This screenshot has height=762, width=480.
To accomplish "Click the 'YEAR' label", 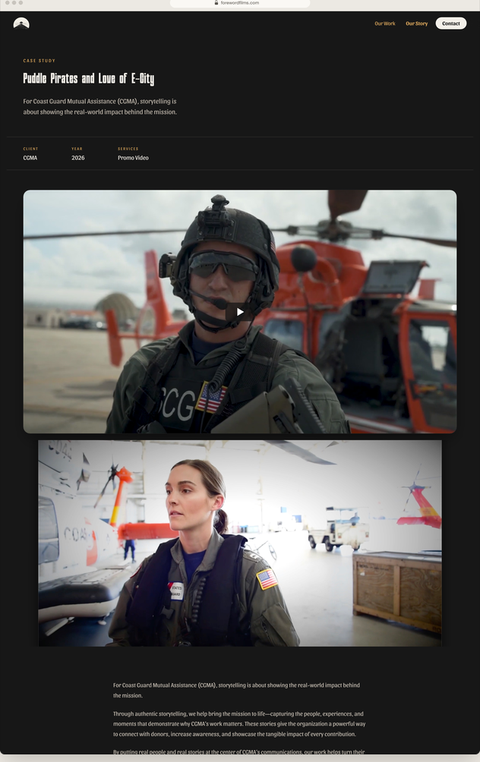I will tap(77, 149).
